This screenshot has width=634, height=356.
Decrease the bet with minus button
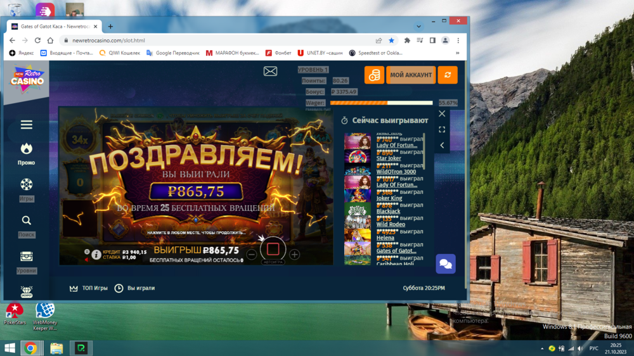252,255
